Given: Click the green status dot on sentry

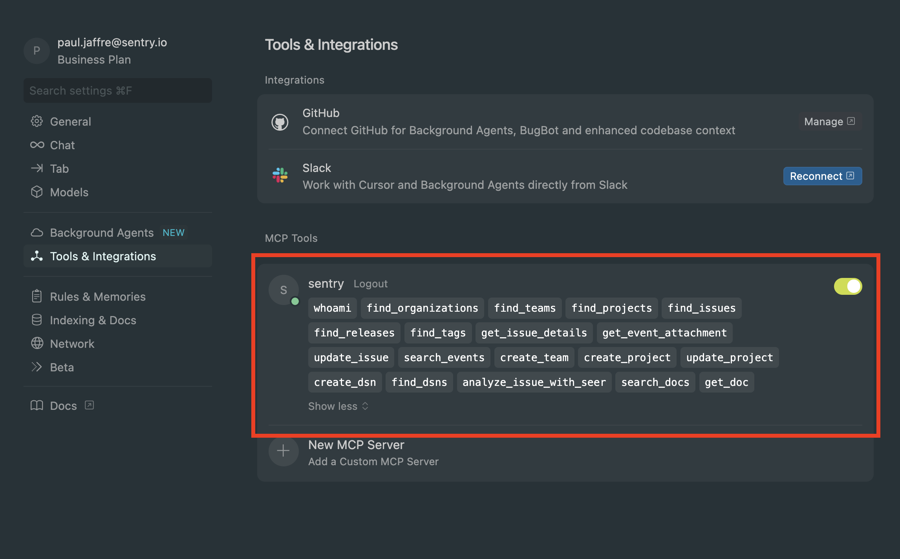Looking at the screenshot, I should click(x=295, y=301).
